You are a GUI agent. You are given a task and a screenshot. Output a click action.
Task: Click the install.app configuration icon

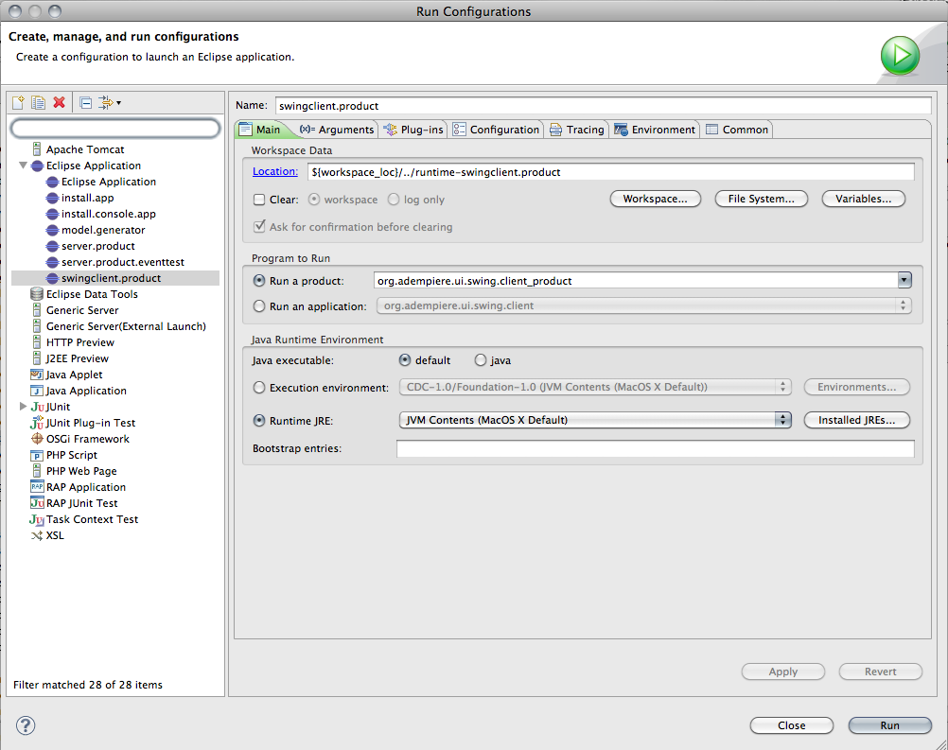[53, 198]
